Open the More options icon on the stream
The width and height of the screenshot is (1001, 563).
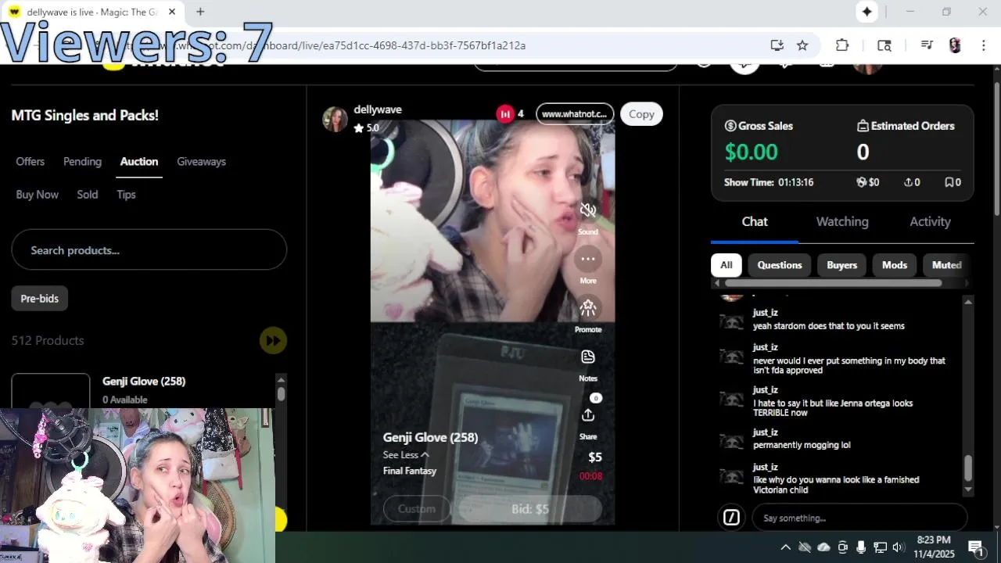(x=588, y=259)
